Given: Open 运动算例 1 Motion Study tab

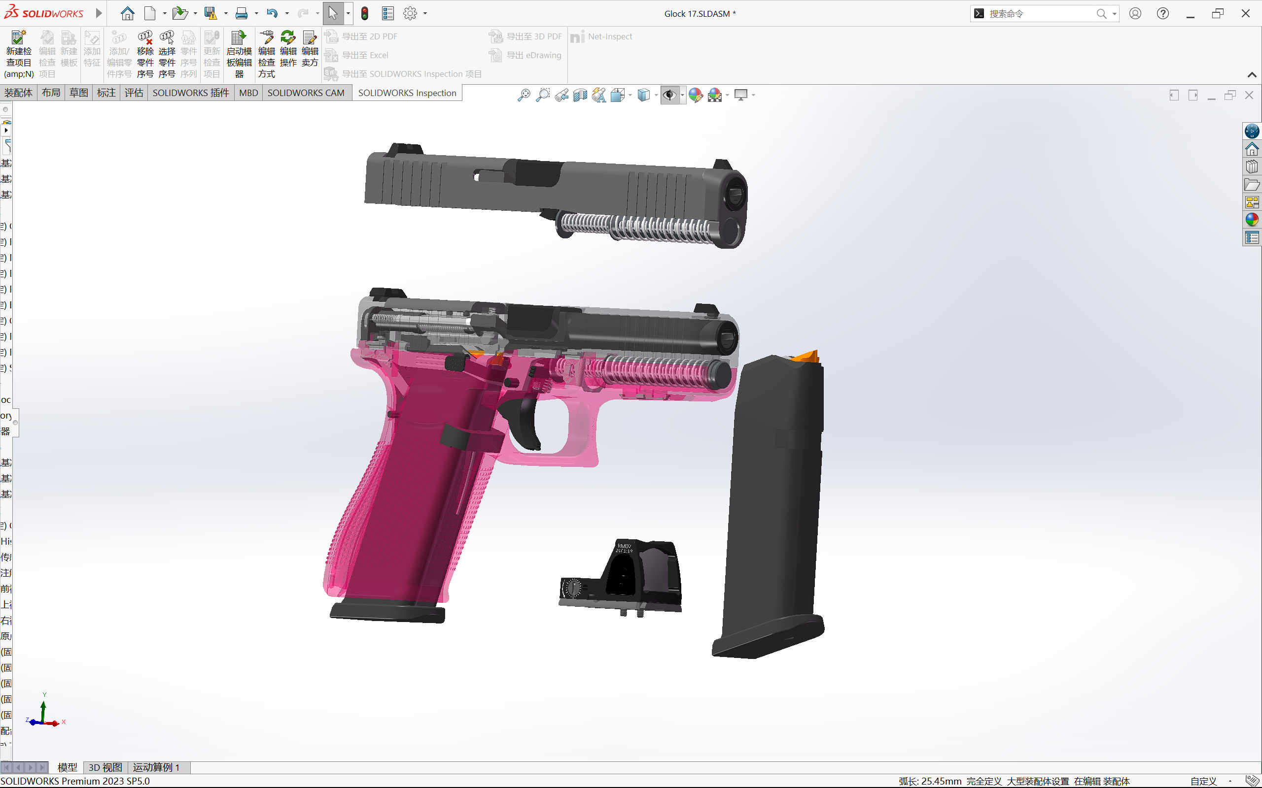Looking at the screenshot, I should (x=156, y=767).
